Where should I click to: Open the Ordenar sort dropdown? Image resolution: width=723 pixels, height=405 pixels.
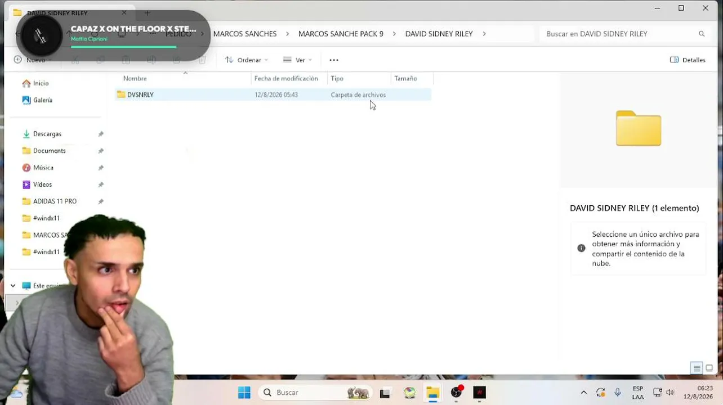pyautogui.click(x=246, y=60)
